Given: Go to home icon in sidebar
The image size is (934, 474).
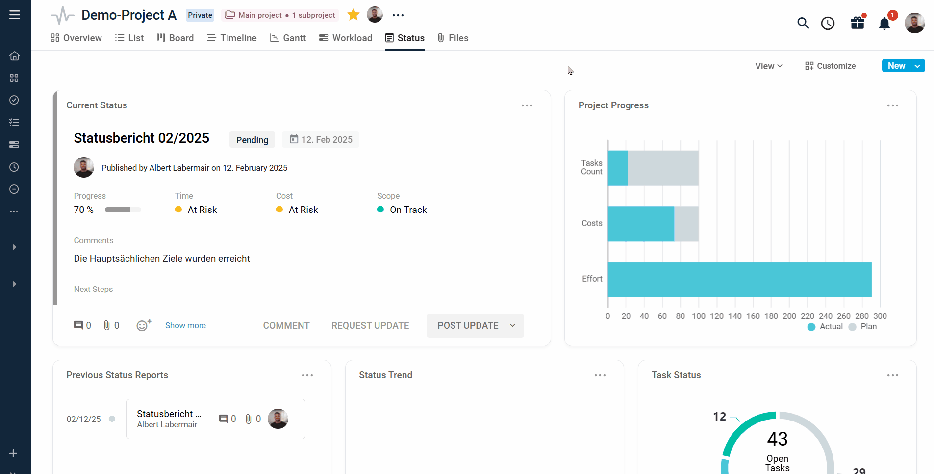Looking at the screenshot, I should coord(14,56).
